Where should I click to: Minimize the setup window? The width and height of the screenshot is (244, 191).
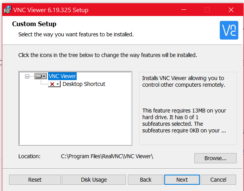coord(184,10)
